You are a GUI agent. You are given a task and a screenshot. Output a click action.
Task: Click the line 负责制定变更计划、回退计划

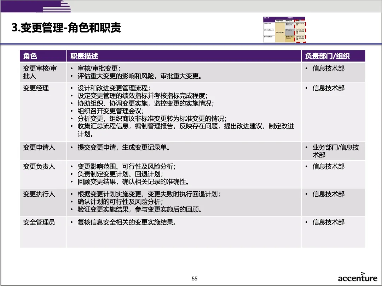pos(120,174)
